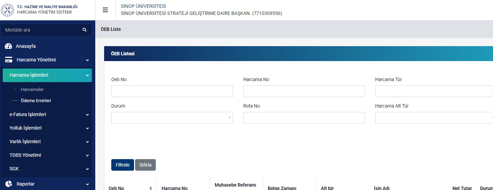This screenshot has width=493, height=190.
Task: Click the Hazine ve Maliye Bakanlığı logo
Action: coord(8,10)
